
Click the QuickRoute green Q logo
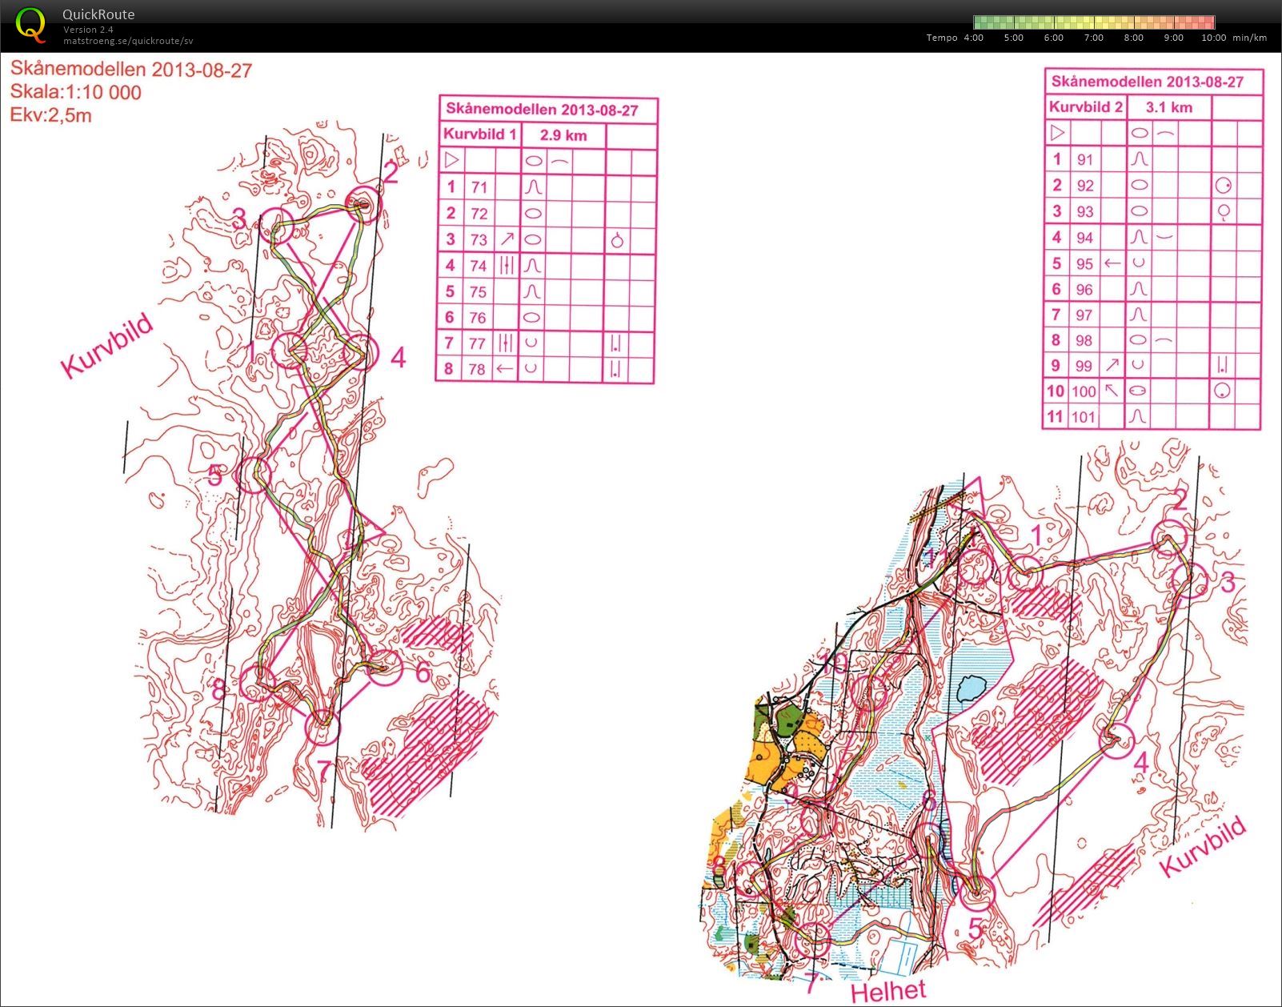point(30,24)
